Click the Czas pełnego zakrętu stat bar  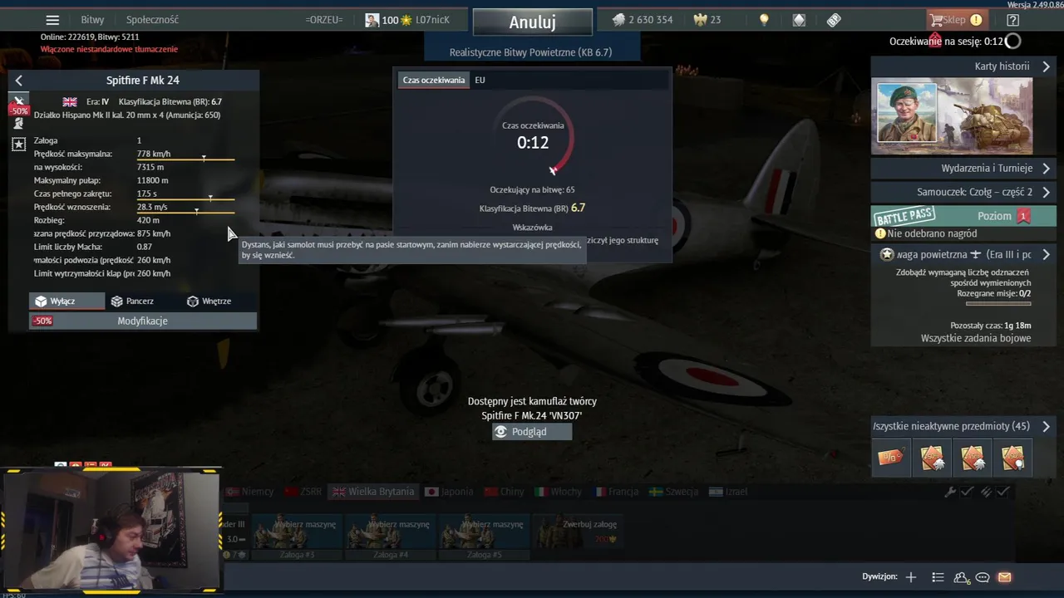(185, 198)
